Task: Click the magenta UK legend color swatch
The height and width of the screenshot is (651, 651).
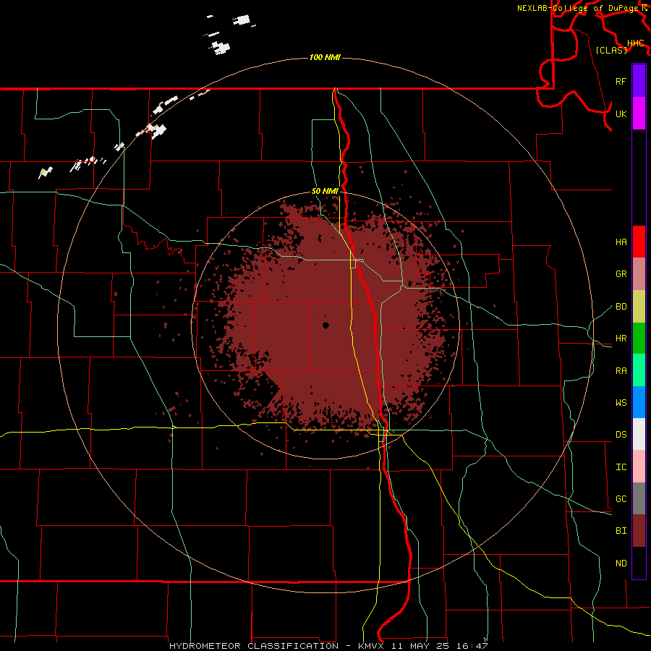Action: point(639,113)
